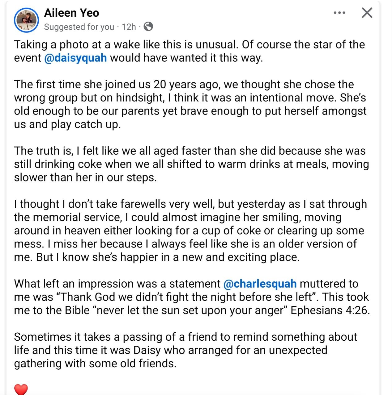The image size is (392, 395).
Task: Click the paragraph about the memorial service
Action: (190, 230)
